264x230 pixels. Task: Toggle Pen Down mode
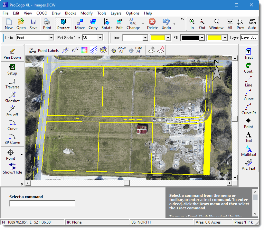click(x=12, y=54)
